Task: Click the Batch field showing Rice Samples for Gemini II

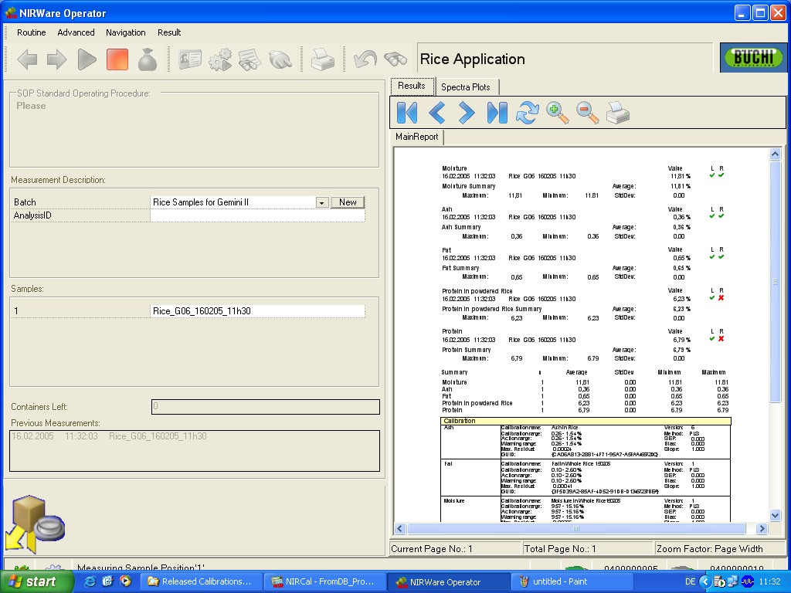Action: click(233, 202)
